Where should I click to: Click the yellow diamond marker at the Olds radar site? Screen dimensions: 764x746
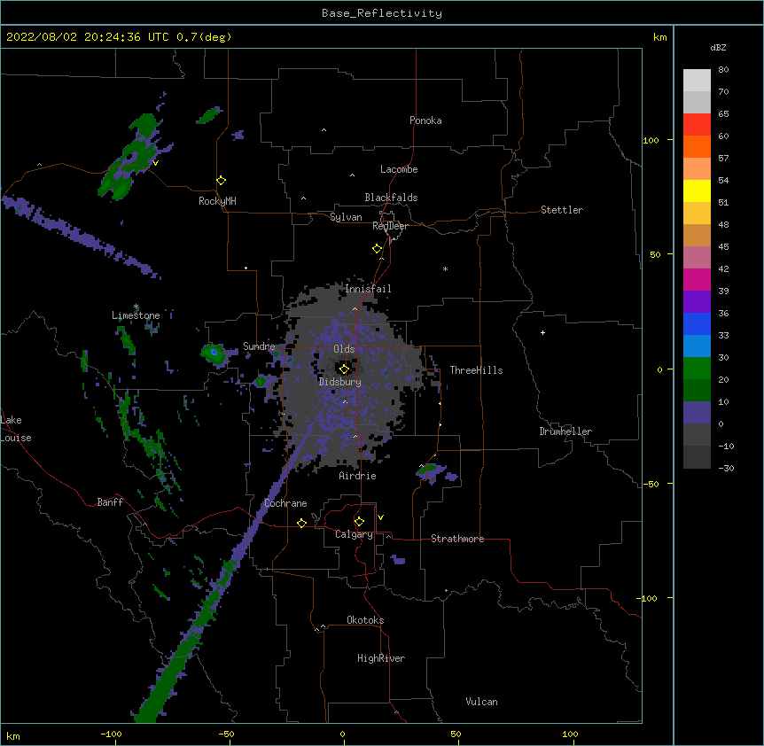(x=344, y=369)
